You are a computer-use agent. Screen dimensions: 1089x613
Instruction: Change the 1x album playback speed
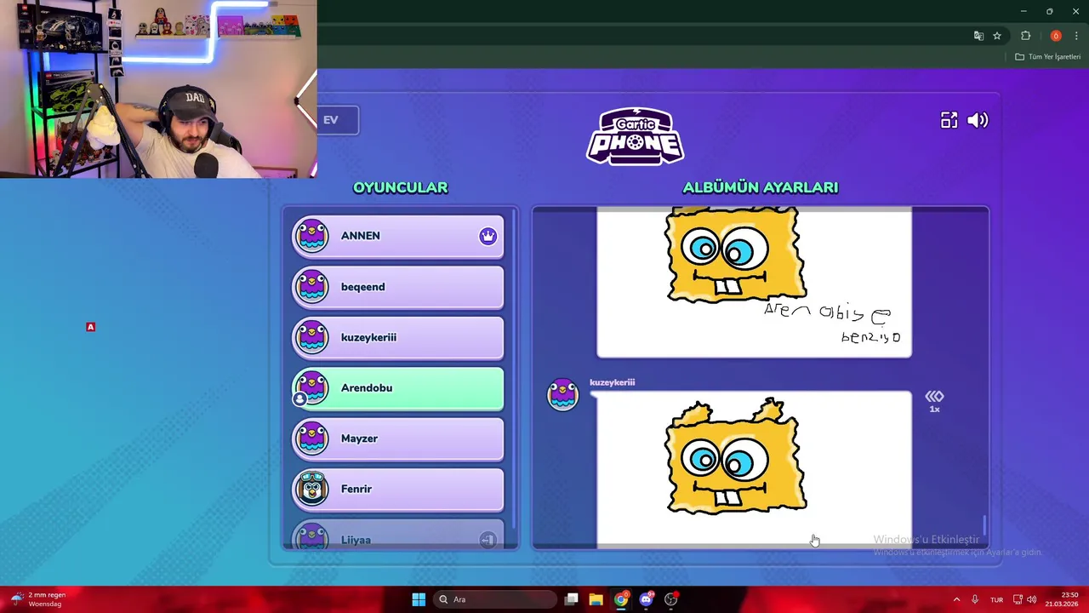[x=934, y=401]
